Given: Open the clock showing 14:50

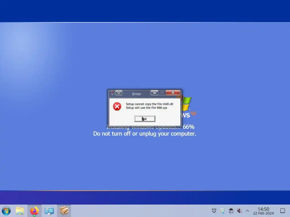Looking at the screenshot, I should [263, 211].
